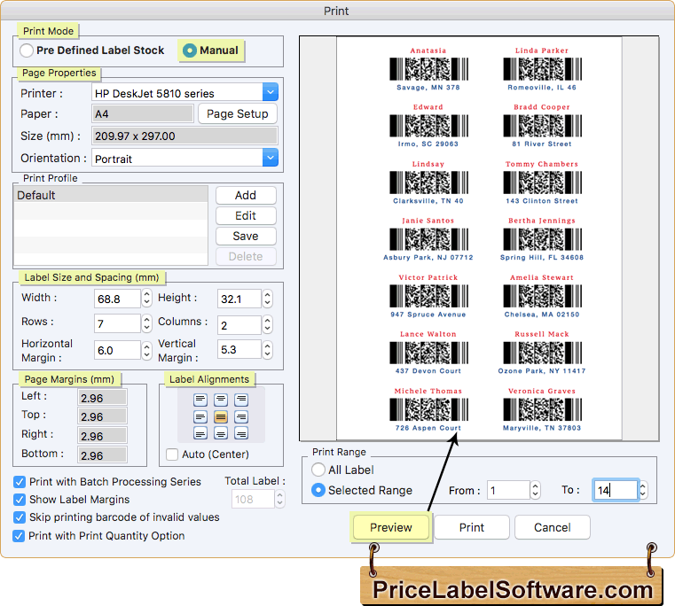
Task: Click the Preview button
Action: [391, 527]
